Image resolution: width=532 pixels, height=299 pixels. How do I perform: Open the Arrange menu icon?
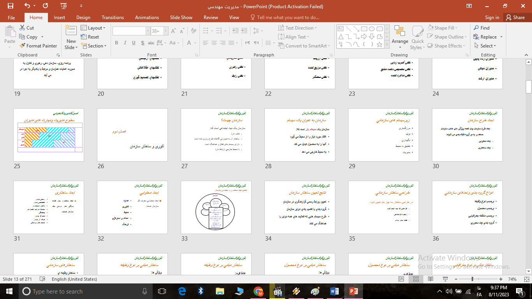[x=400, y=35]
